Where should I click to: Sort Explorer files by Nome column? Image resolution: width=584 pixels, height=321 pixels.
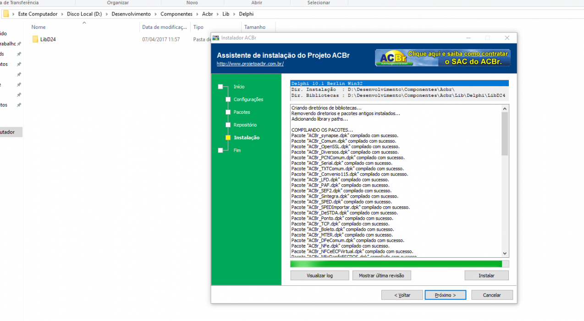coord(39,27)
